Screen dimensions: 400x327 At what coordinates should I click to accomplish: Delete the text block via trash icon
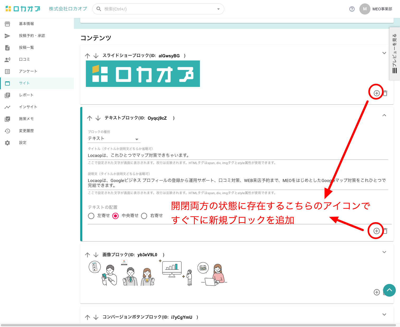(385, 231)
